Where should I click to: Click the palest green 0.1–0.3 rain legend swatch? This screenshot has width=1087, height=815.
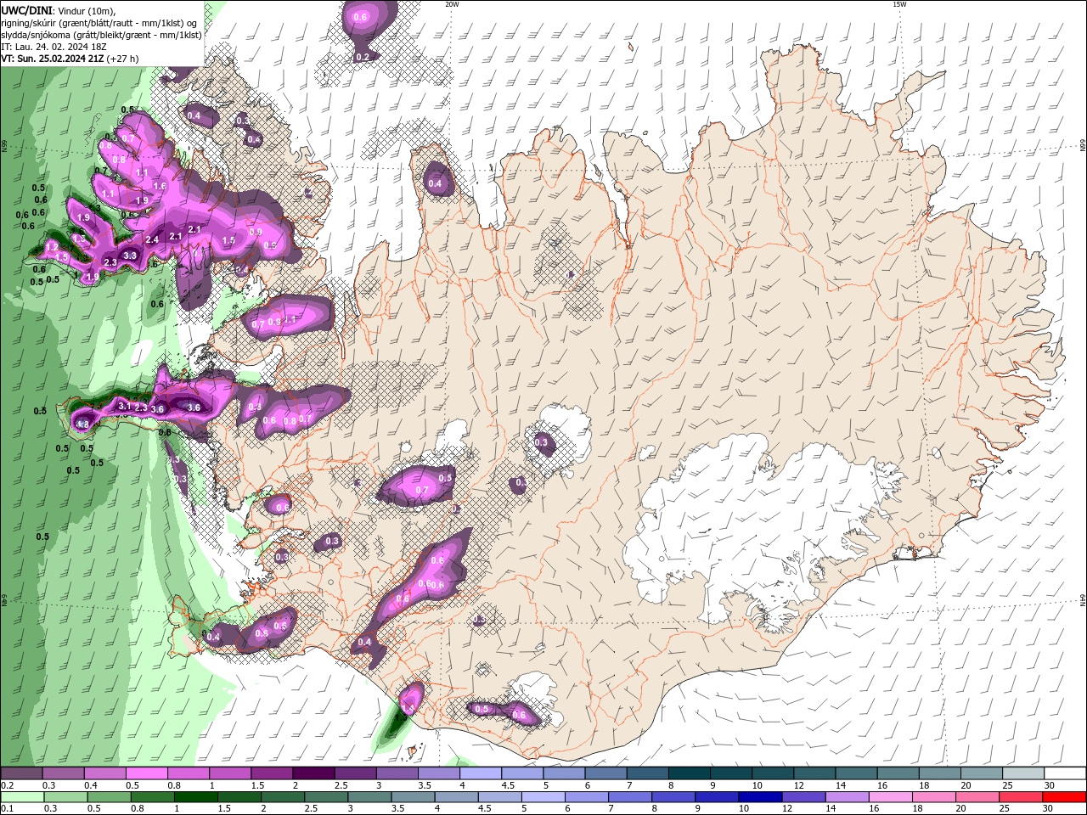(x=22, y=797)
